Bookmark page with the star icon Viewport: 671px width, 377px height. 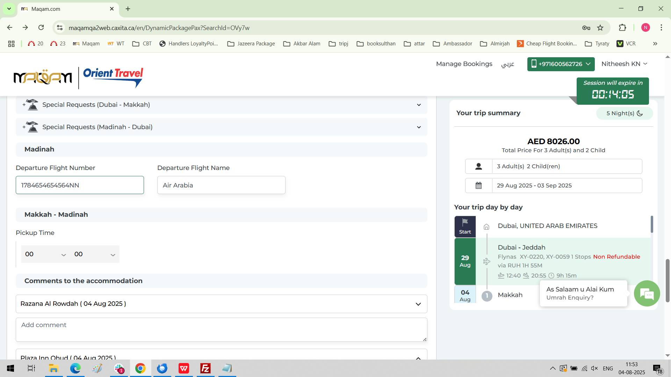pos(600,28)
